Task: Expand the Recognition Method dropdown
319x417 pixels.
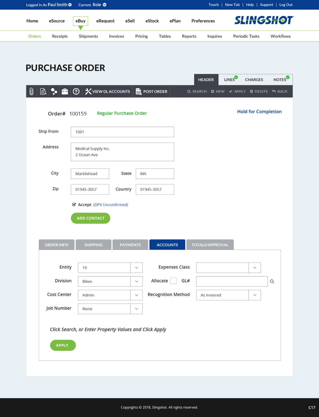Action: (255, 295)
